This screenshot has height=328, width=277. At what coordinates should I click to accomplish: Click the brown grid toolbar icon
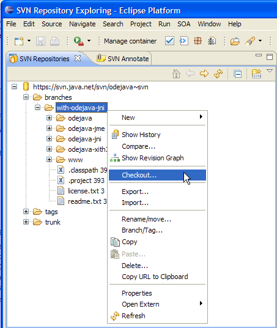(198, 41)
